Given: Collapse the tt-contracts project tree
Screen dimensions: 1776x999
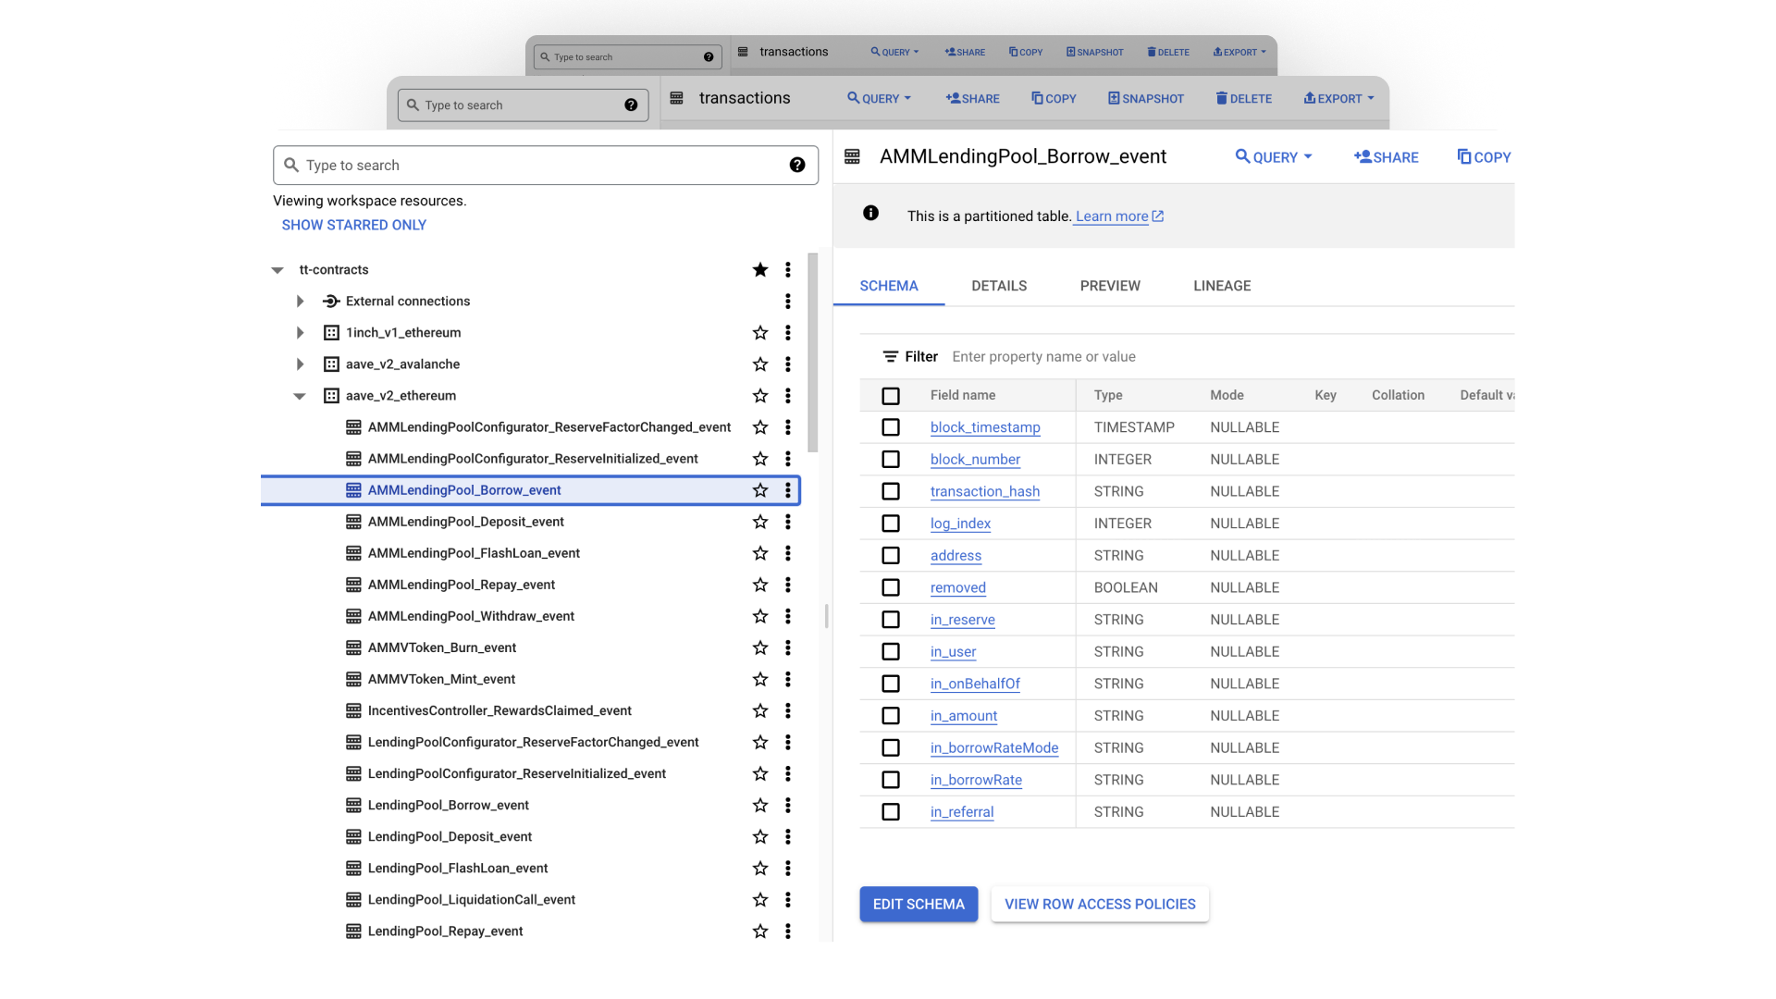Looking at the screenshot, I should [x=277, y=270].
